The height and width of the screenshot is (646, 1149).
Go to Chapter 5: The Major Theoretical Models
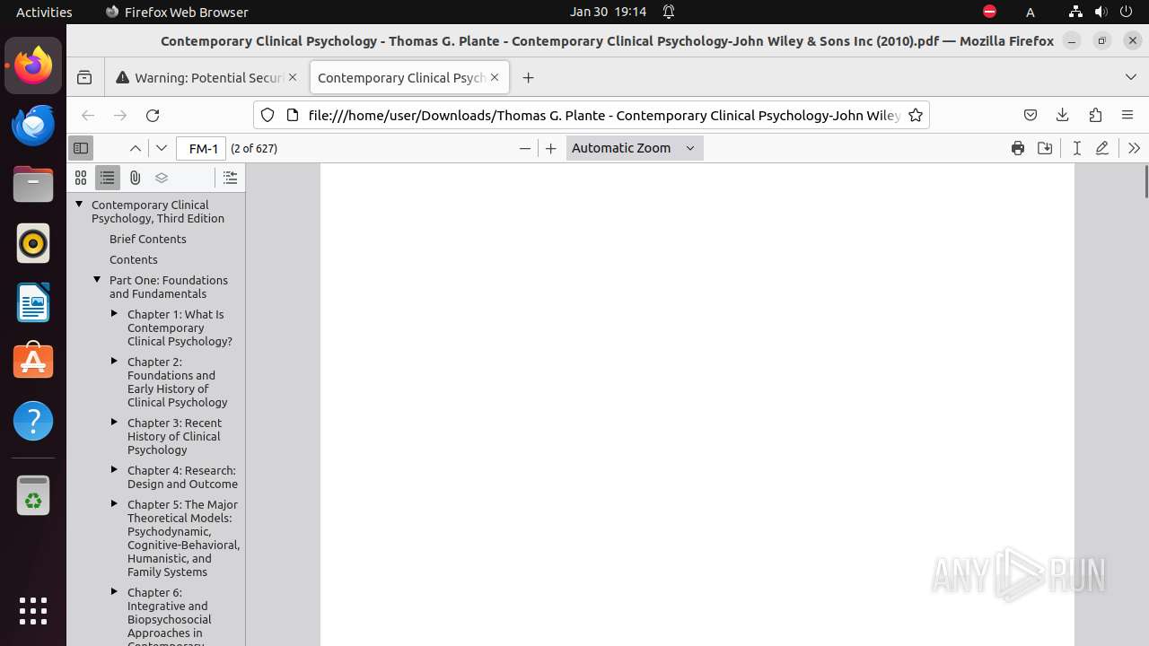[183, 538]
